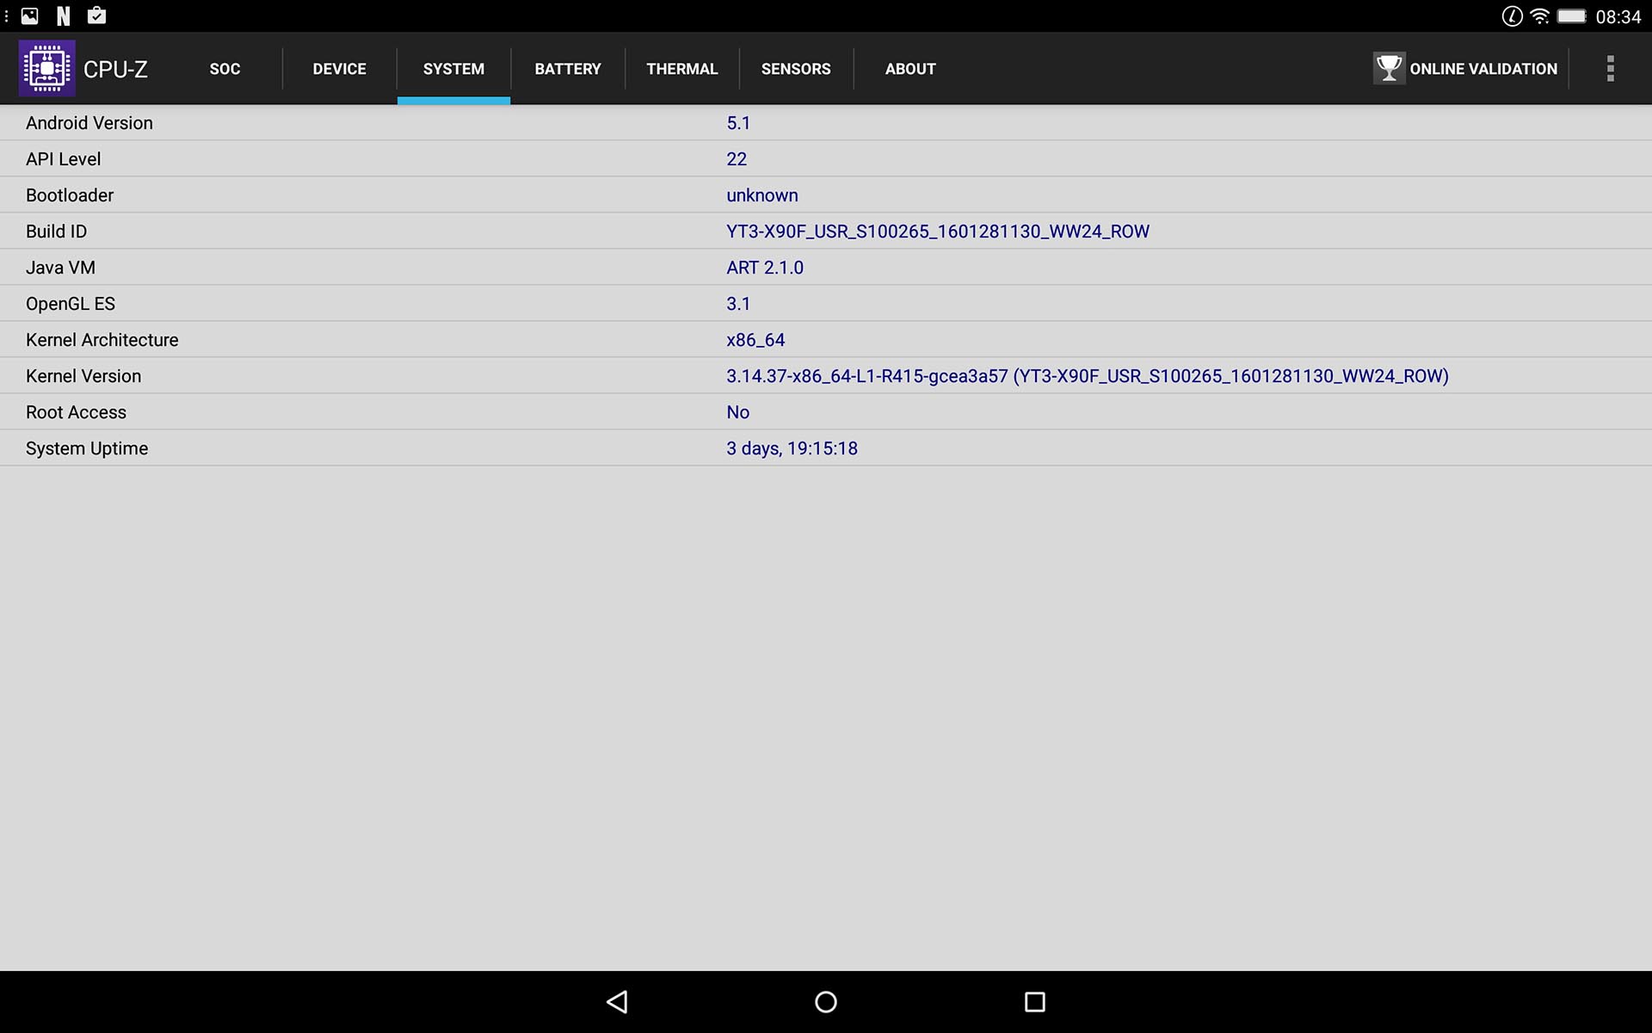Tap the CPU-Z app logo icon

pos(47,68)
